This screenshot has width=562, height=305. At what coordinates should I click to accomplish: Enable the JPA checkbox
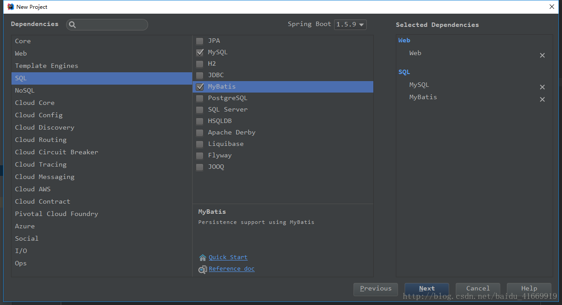click(x=200, y=41)
